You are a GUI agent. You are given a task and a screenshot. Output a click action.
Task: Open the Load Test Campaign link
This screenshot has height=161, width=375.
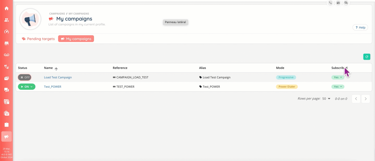[x=58, y=77]
